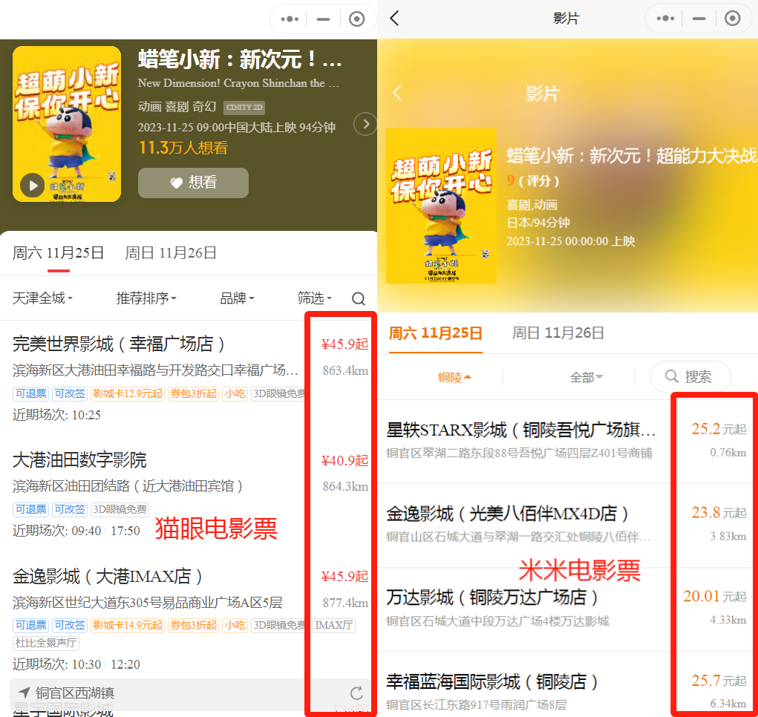758x717 pixels.
Task: Open 完美世界影城（幸福广场店） cinema
Action: tap(119, 344)
